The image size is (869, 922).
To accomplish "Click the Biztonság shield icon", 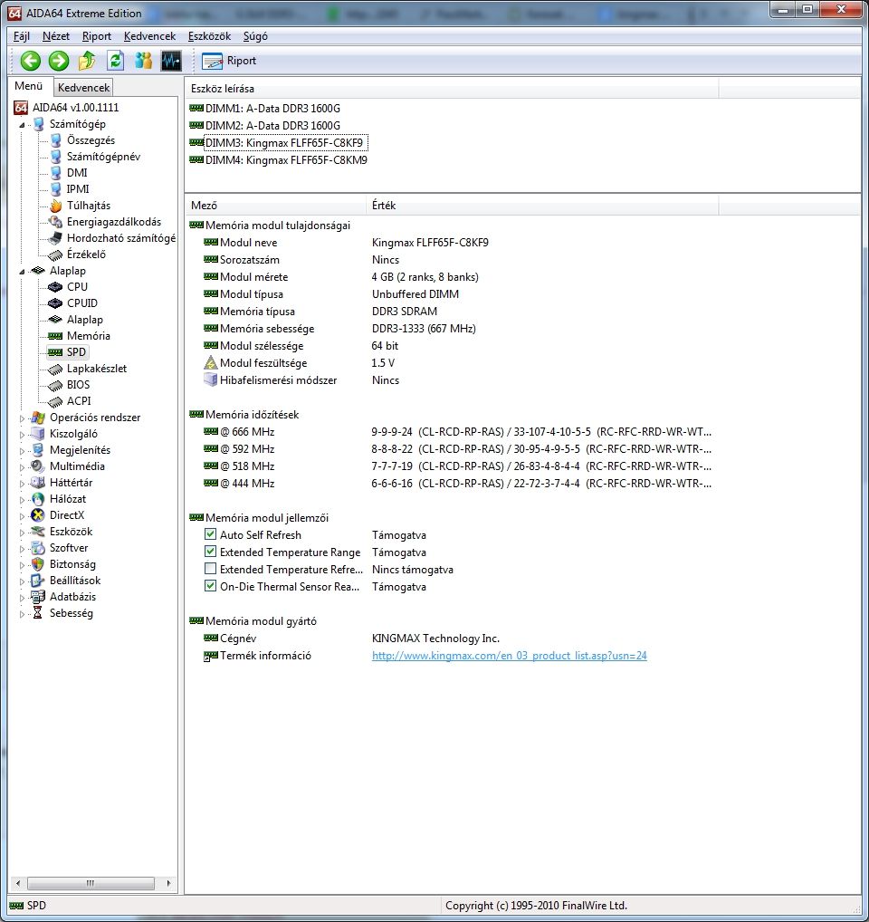I will tap(38, 564).
